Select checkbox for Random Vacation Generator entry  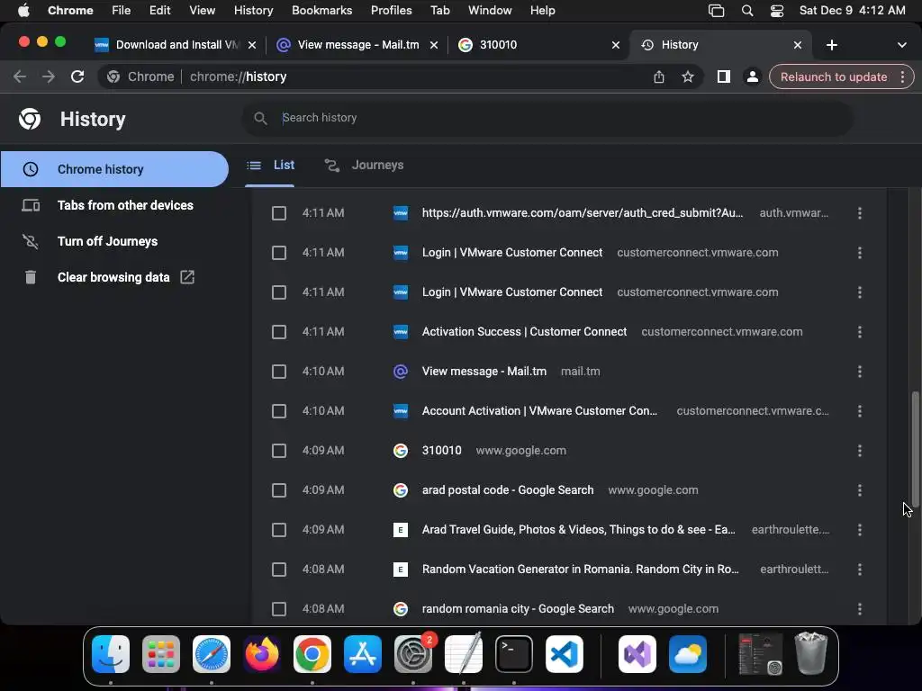279,570
